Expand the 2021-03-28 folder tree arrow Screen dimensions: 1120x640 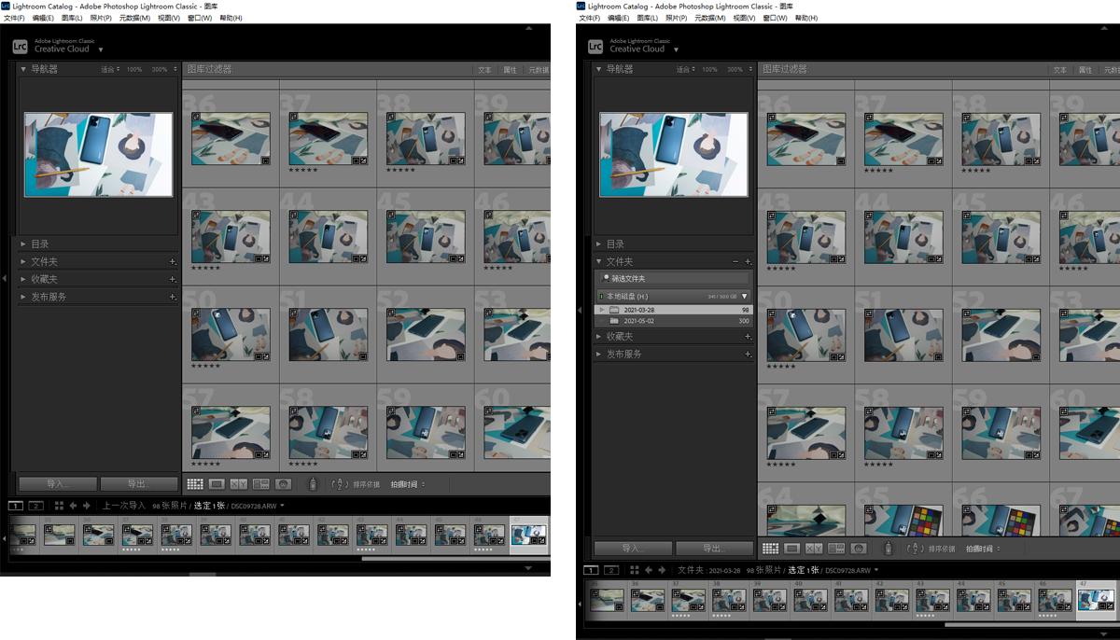(602, 309)
